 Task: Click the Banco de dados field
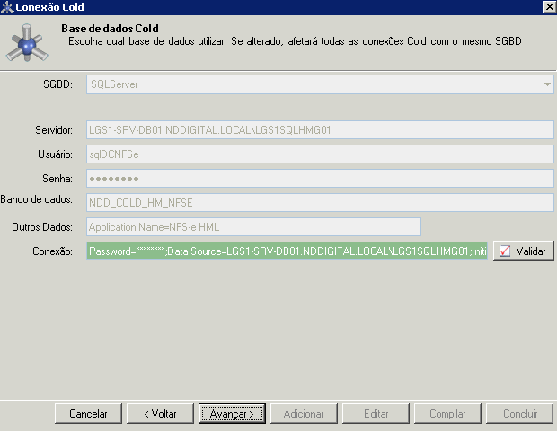coord(320,202)
